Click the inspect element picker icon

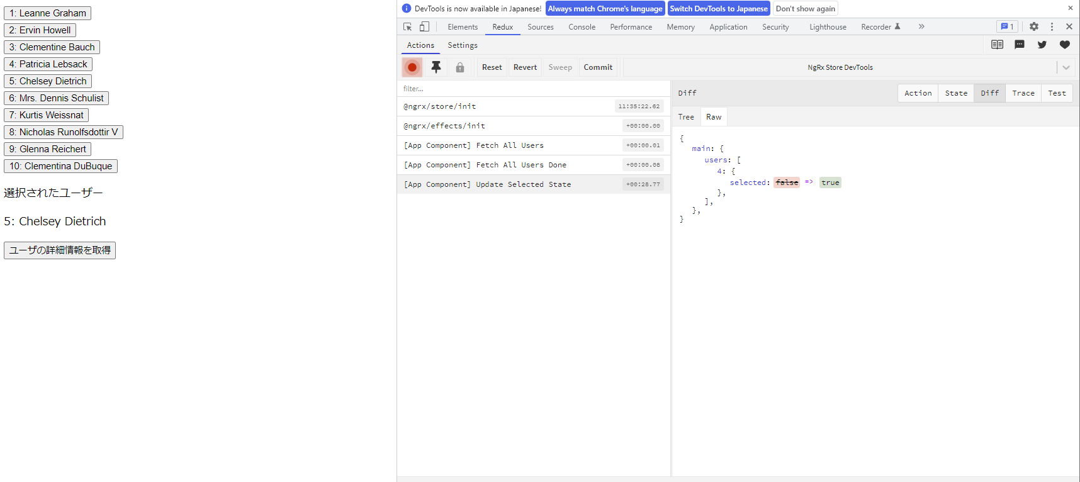coord(408,27)
